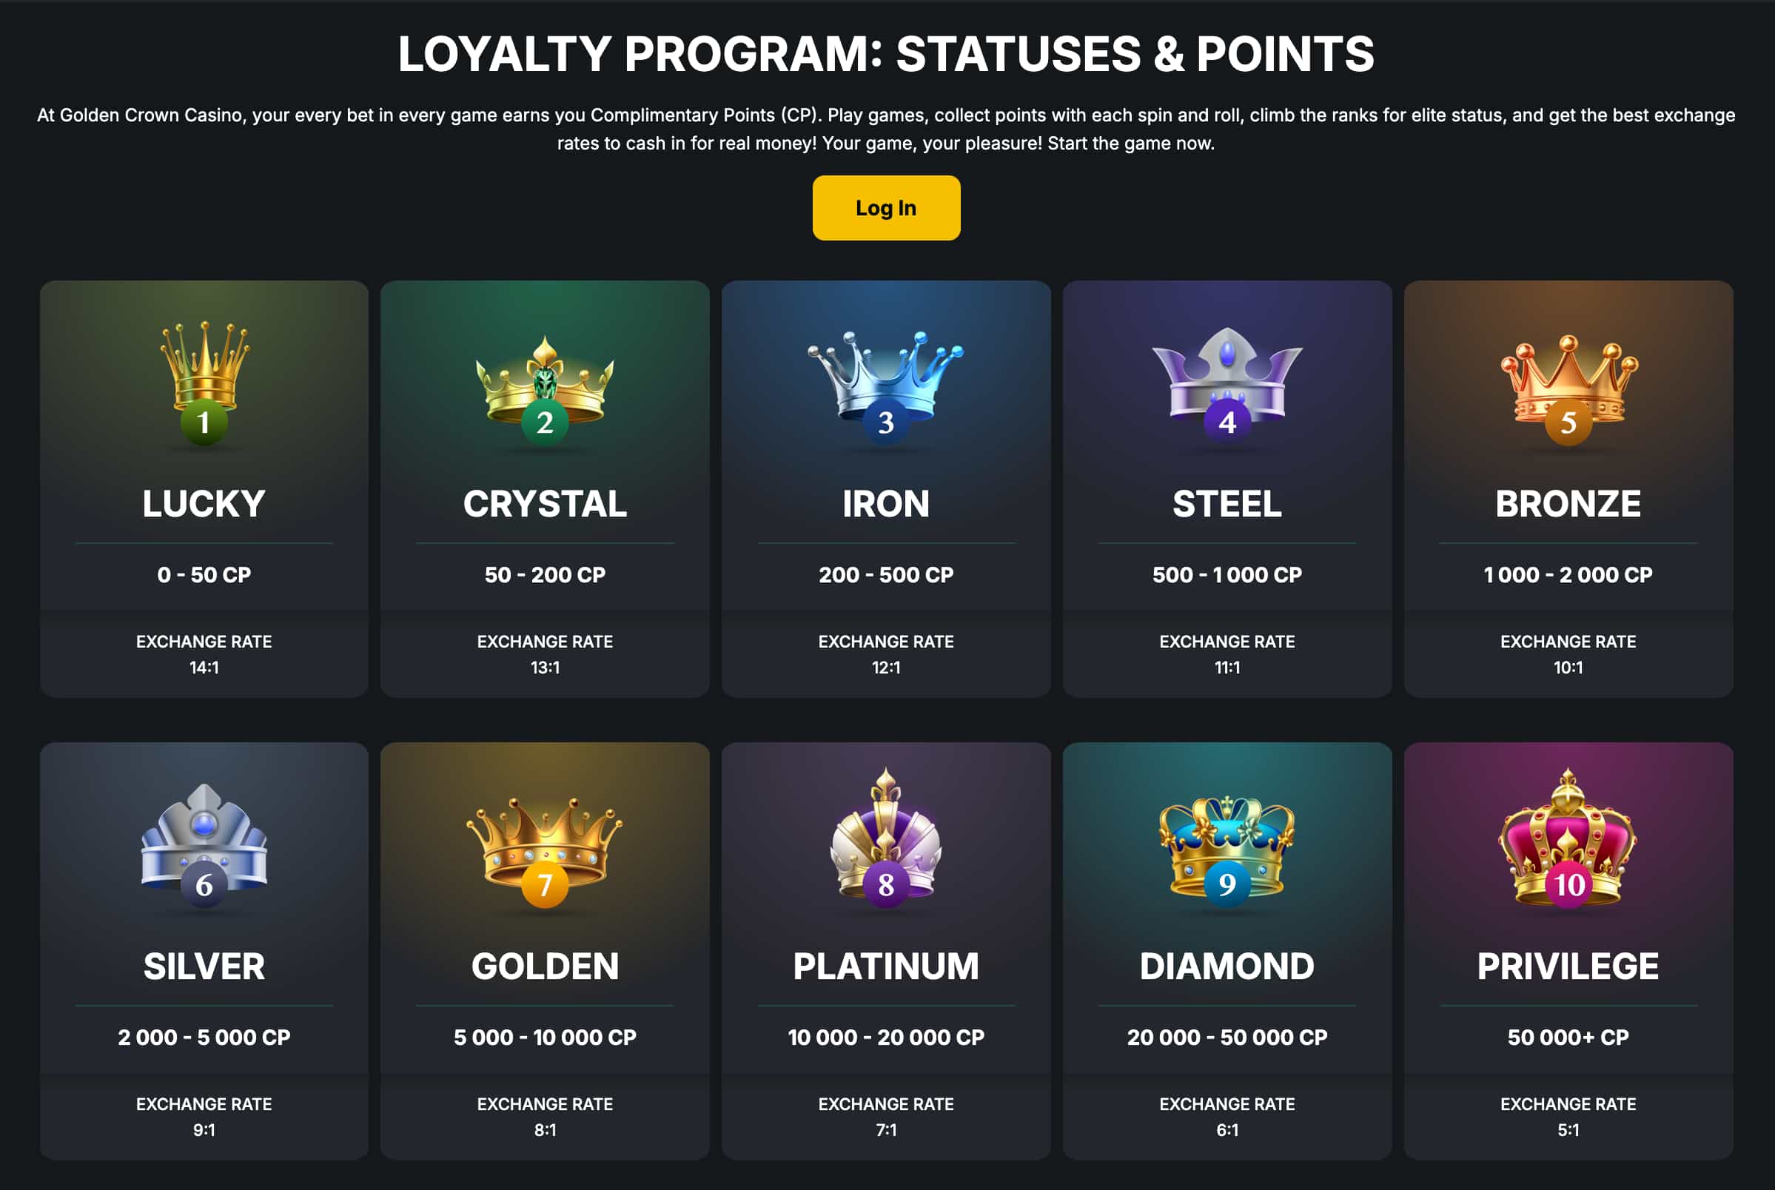Select the LUCKY status title

click(204, 504)
